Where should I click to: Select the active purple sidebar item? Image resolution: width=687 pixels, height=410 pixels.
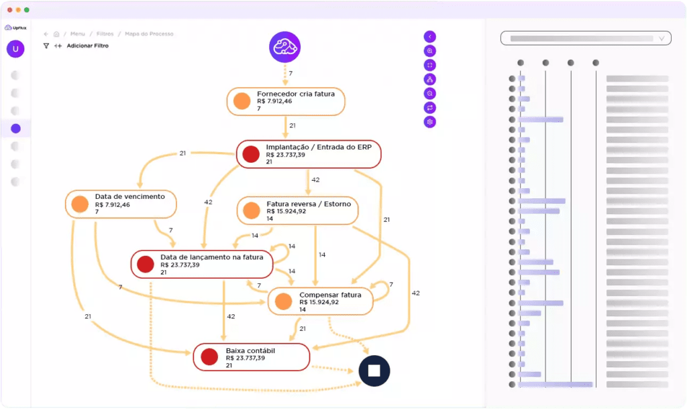pyautogui.click(x=16, y=128)
